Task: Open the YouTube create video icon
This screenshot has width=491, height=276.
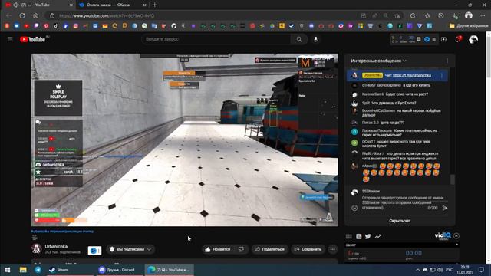Action: 444,39
